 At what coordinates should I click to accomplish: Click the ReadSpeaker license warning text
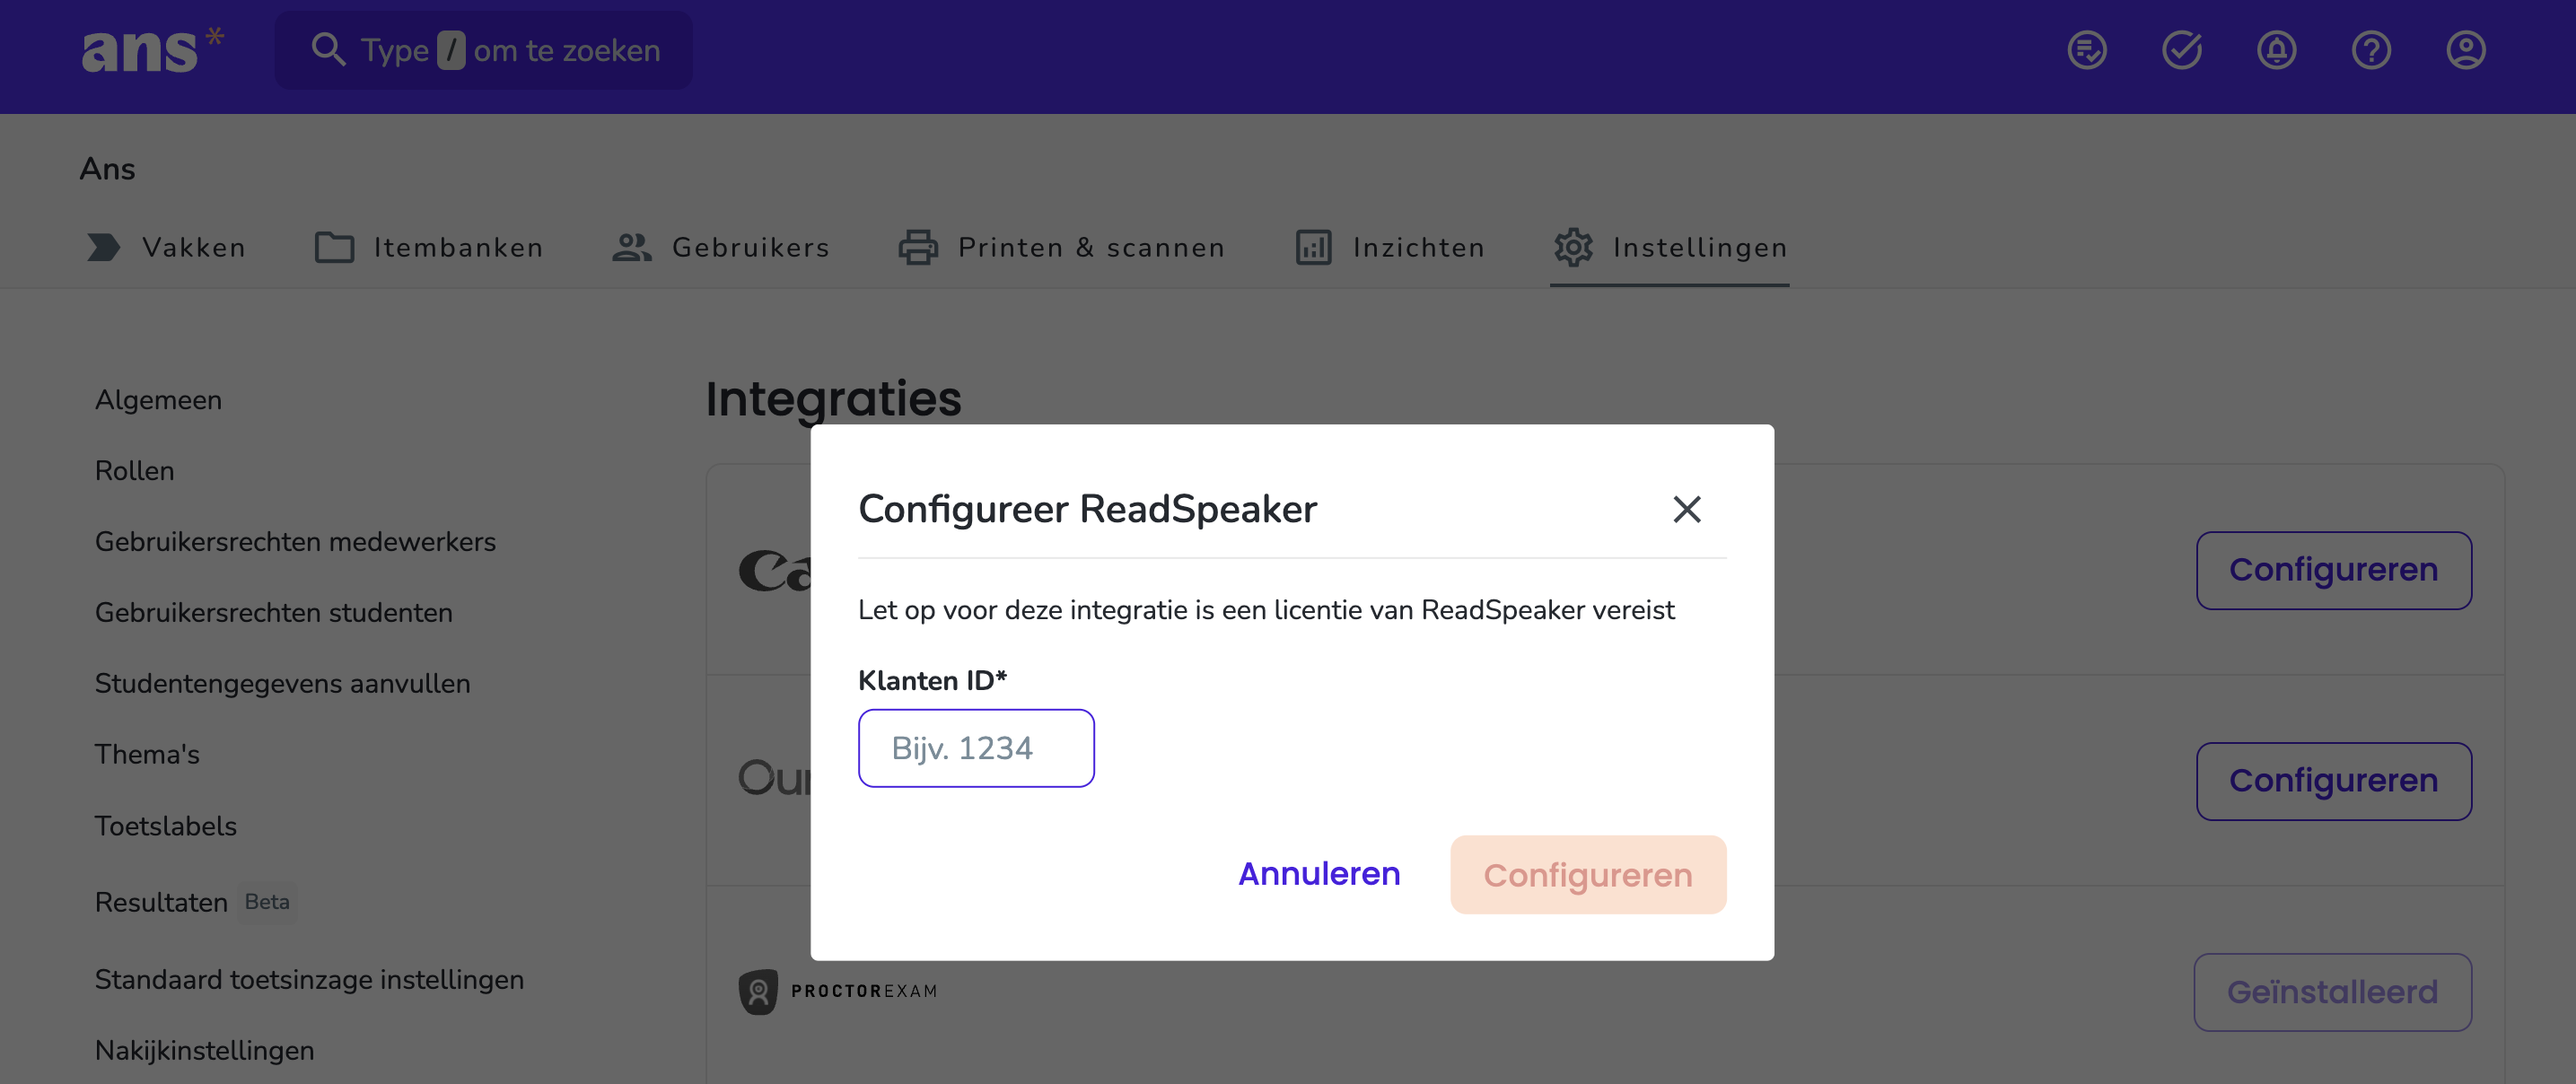point(1266,610)
